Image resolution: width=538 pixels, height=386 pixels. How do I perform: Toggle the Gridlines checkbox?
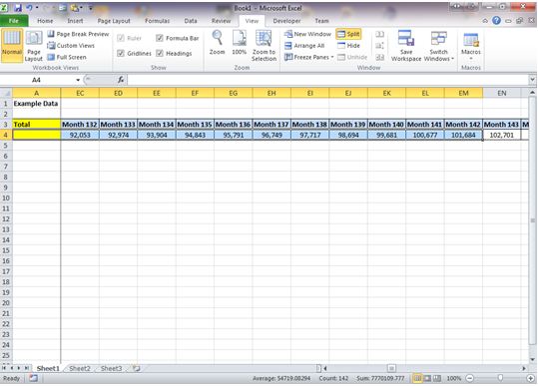tap(121, 53)
